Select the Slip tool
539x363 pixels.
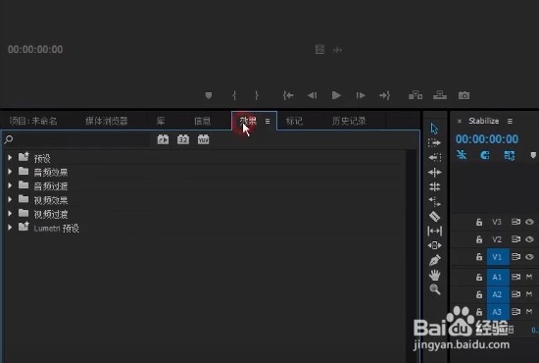click(x=434, y=231)
